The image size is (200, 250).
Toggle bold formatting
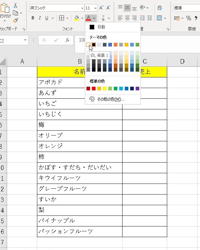33,18
